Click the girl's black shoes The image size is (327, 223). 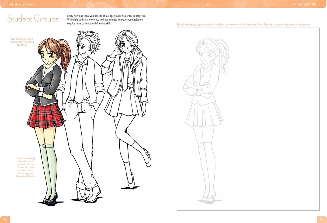[48, 200]
